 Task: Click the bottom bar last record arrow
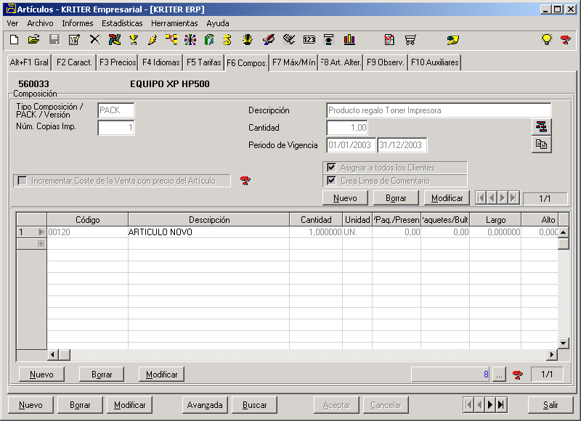[500, 405]
